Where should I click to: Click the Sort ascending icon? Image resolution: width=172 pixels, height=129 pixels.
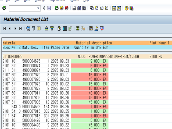point(46,28)
